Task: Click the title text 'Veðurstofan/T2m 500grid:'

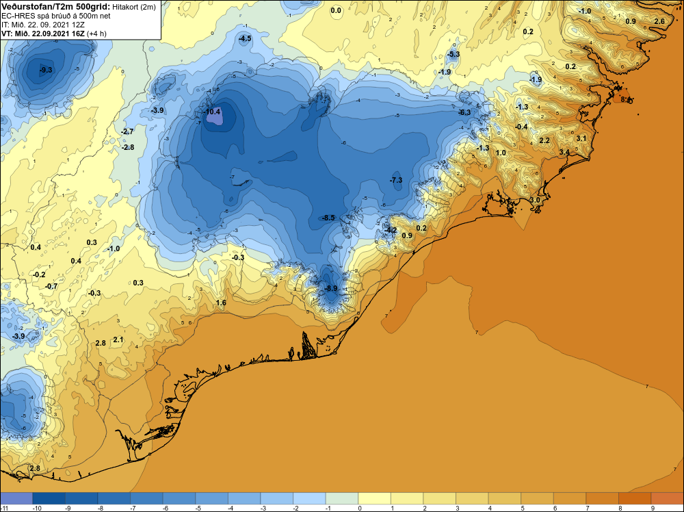Action: click(55, 7)
